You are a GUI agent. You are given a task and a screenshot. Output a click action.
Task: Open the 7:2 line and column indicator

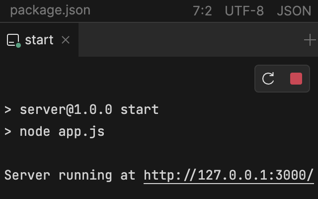(202, 10)
